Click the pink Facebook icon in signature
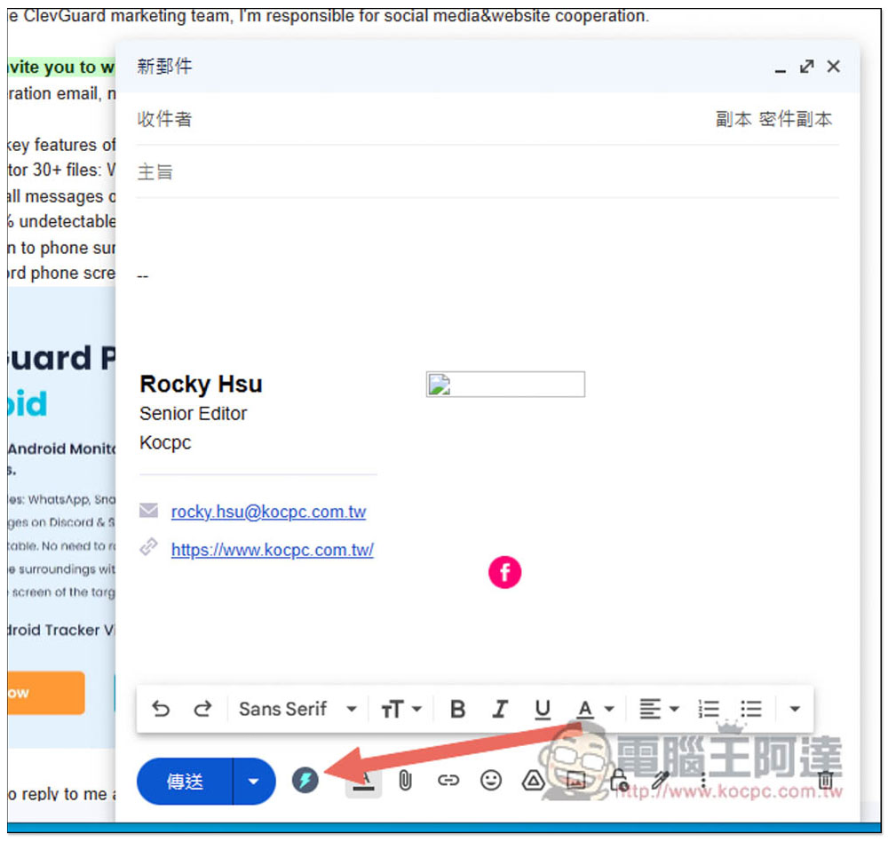888x842 pixels. [504, 572]
